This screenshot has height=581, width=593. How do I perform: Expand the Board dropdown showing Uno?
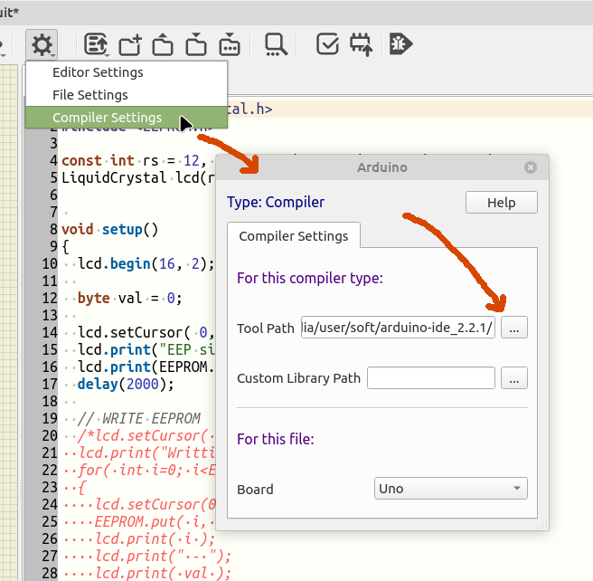[x=450, y=489]
